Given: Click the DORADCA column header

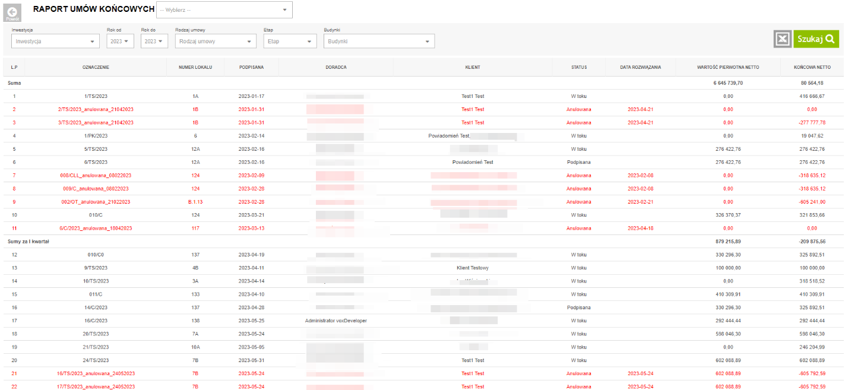Looking at the screenshot, I should (336, 67).
